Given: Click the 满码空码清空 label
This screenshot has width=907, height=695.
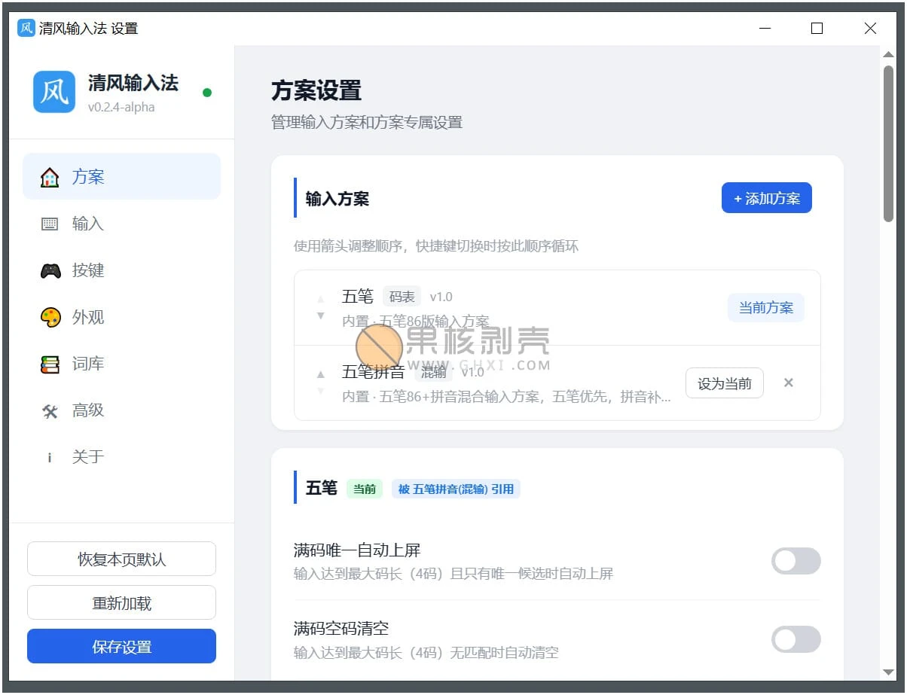Looking at the screenshot, I should 341,629.
